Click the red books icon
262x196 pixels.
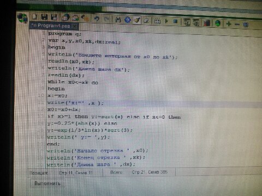207,23
